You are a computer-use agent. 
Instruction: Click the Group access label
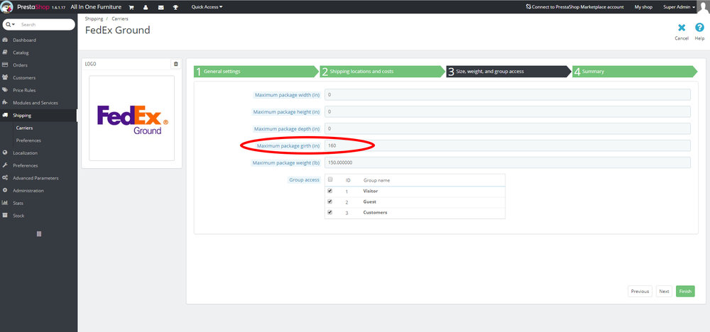coord(305,179)
